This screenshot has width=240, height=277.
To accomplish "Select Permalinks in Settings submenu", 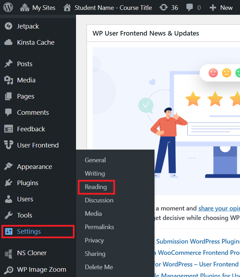I will pyautogui.click(x=100, y=227).
